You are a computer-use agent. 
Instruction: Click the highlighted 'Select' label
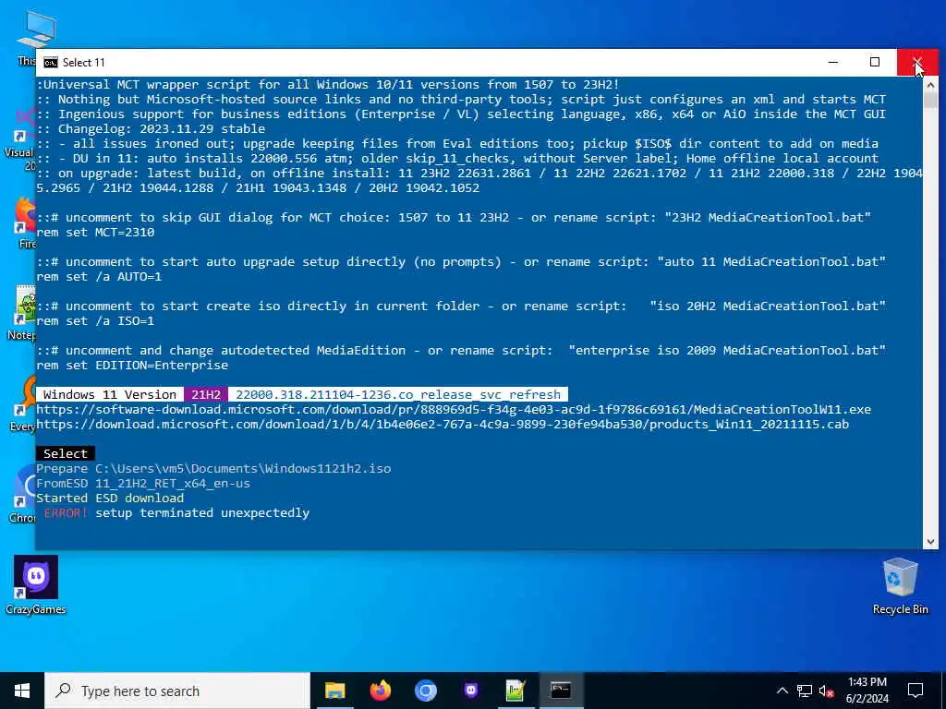(66, 453)
